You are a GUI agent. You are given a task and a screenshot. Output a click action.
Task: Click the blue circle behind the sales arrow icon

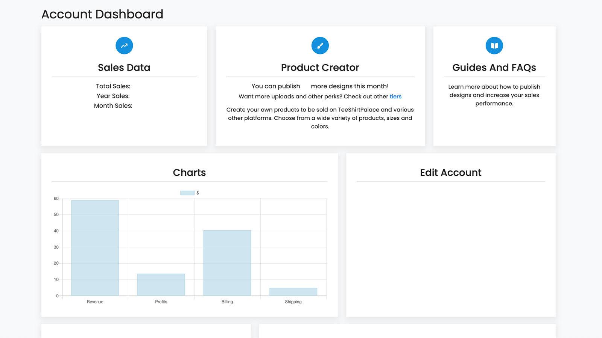124,45
